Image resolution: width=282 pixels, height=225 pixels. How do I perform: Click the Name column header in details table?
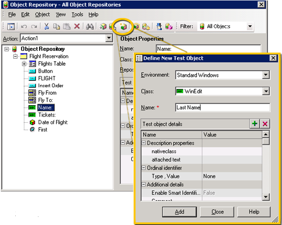point(172,135)
